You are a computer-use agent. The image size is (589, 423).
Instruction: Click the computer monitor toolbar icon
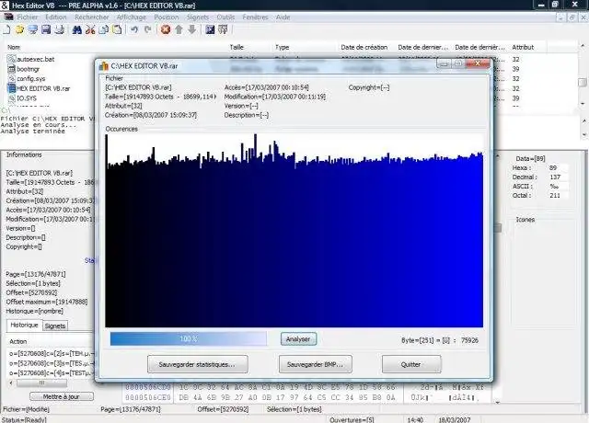(33, 29)
